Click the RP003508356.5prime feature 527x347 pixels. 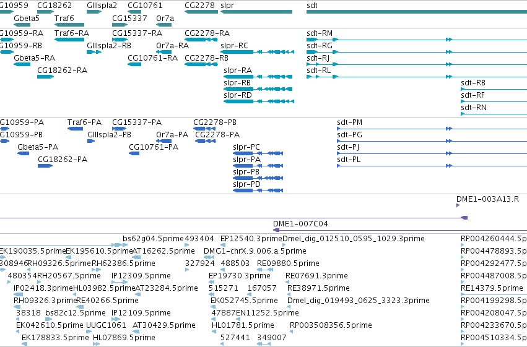pos(292,332)
